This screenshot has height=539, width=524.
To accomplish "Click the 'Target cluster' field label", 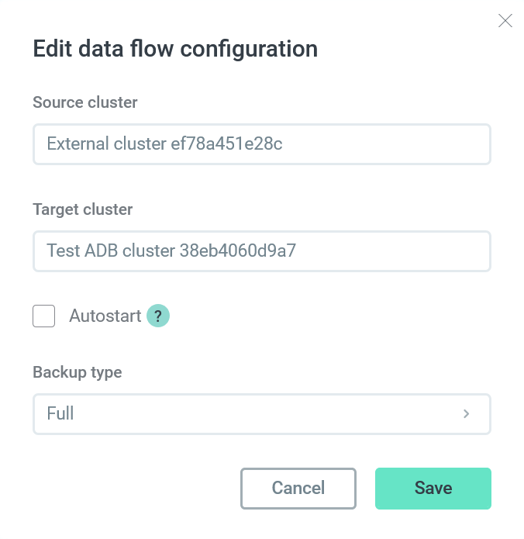I will (83, 209).
